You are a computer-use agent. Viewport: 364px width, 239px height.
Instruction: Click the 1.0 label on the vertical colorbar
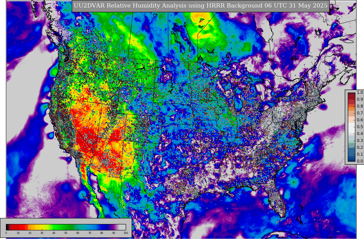(360, 93)
